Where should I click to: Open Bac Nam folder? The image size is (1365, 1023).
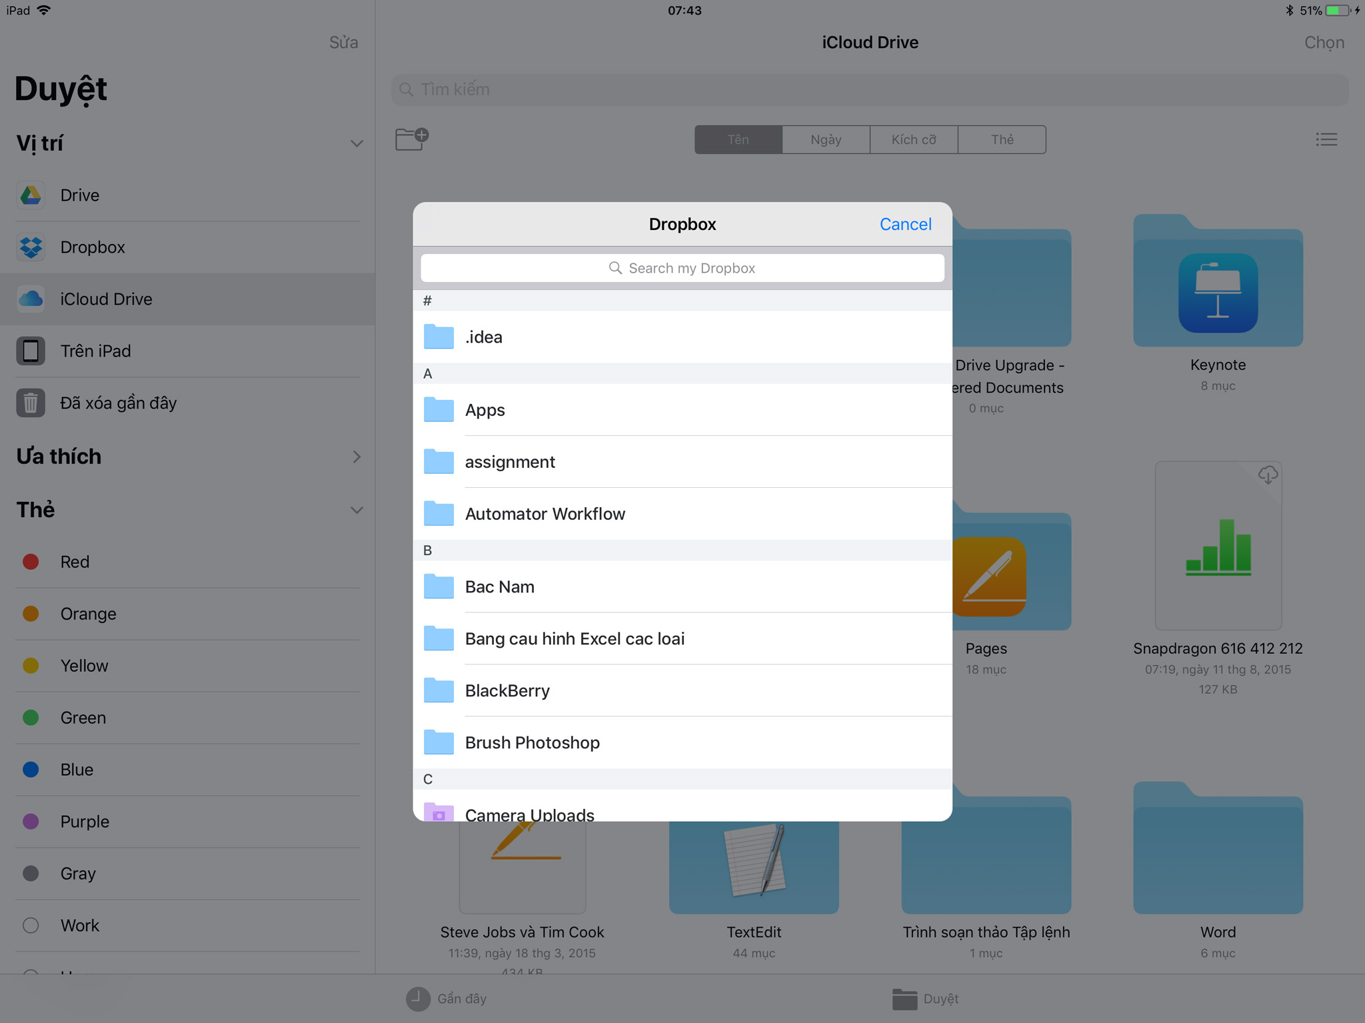coord(682,587)
